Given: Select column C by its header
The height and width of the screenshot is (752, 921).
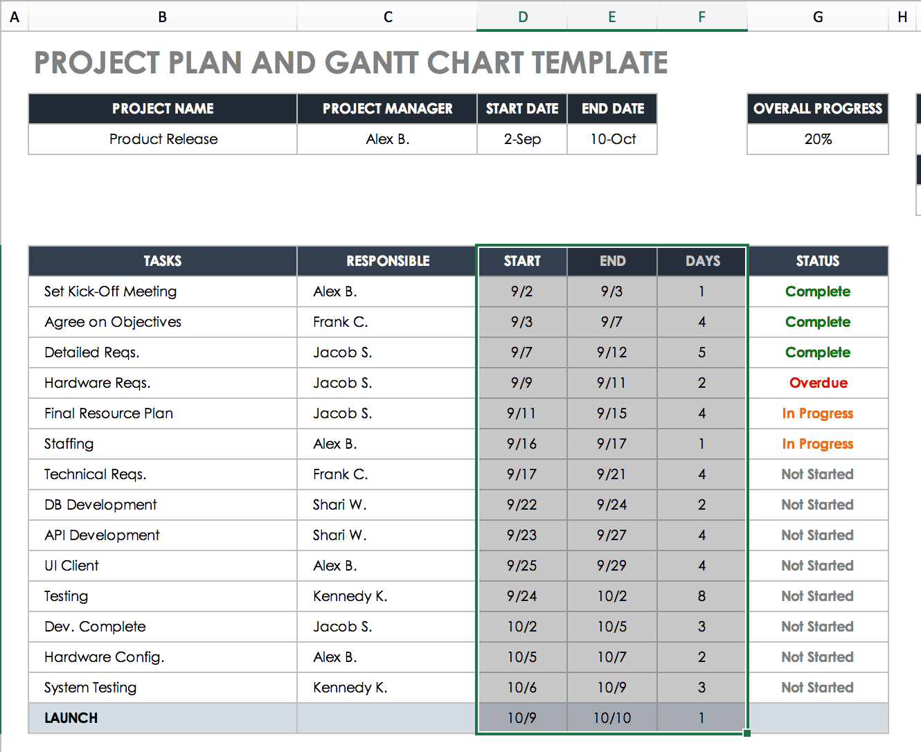Looking at the screenshot, I should (x=387, y=17).
